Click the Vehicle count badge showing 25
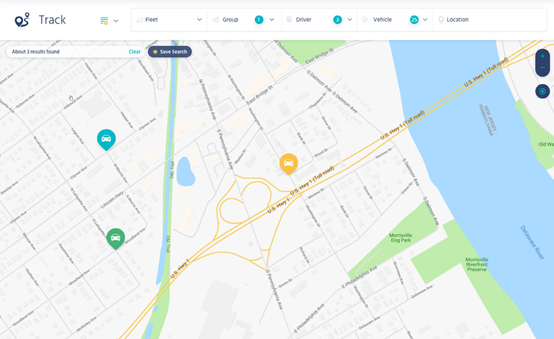This screenshot has width=554, height=339. [414, 20]
